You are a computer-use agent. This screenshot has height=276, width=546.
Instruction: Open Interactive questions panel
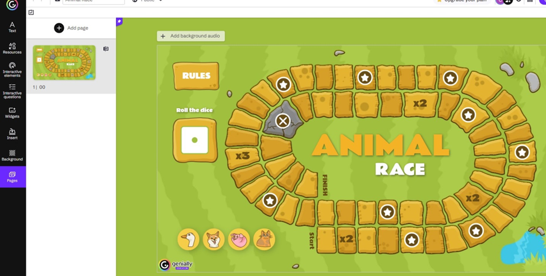pos(12,91)
